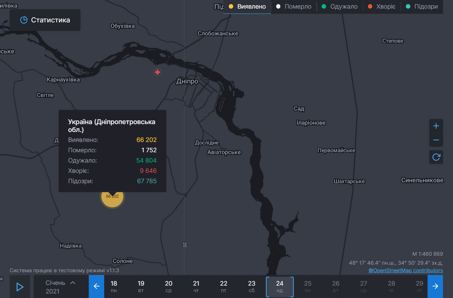This screenshot has height=298, width=453.
Task: Select the Виявлено filter tab
Action: [247, 7]
